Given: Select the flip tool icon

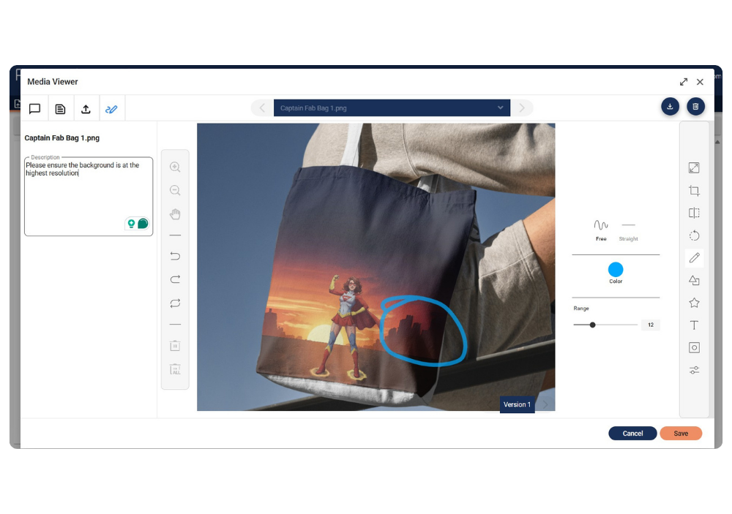Looking at the screenshot, I should tap(694, 213).
